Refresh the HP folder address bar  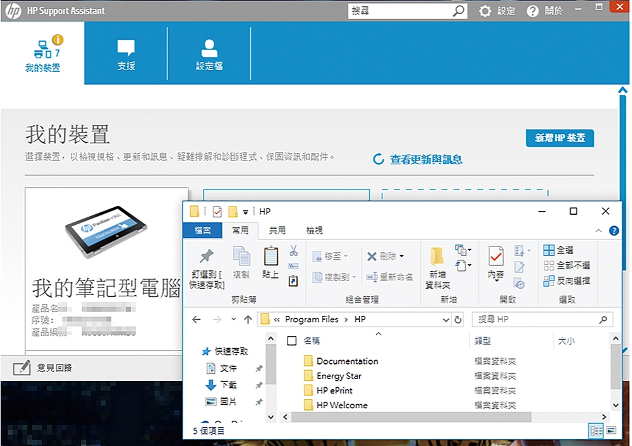[x=458, y=320]
